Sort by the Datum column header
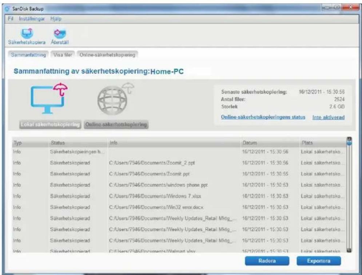Image resolution: width=362 pixels, height=275 pixels. (x=270, y=143)
